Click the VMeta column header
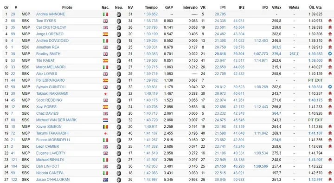Viewport: 334px width, 183px height. tap(294, 7)
